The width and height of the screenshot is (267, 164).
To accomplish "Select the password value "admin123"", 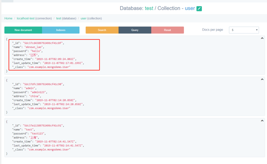I will click(38, 92).
